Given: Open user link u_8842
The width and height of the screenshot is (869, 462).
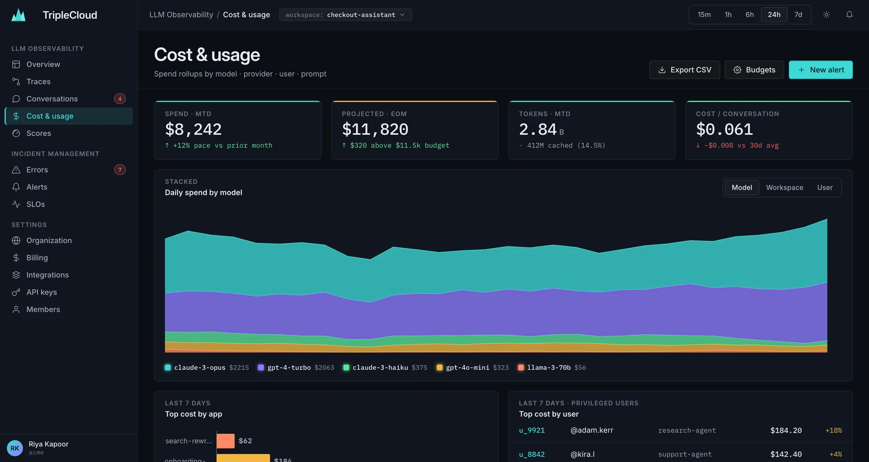Looking at the screenshot, I should pyautogui.click(x=532, y=454).
